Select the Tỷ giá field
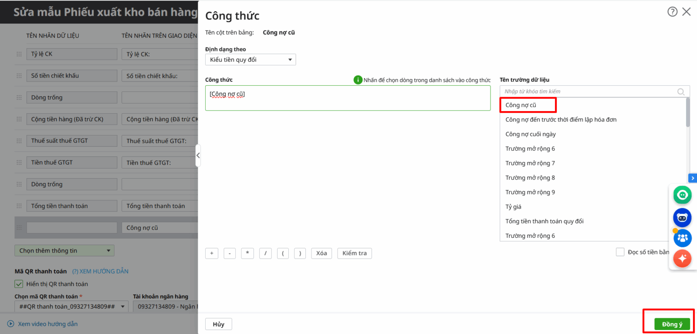The image size is (697, 334). click(513, 207)
